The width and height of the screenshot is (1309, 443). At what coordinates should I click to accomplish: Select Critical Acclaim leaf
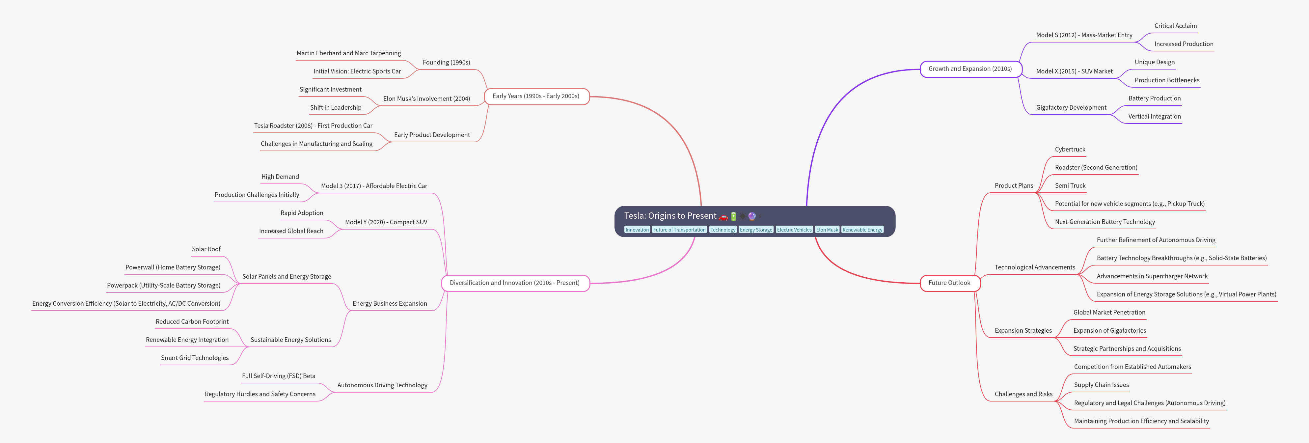(1175, 26)
